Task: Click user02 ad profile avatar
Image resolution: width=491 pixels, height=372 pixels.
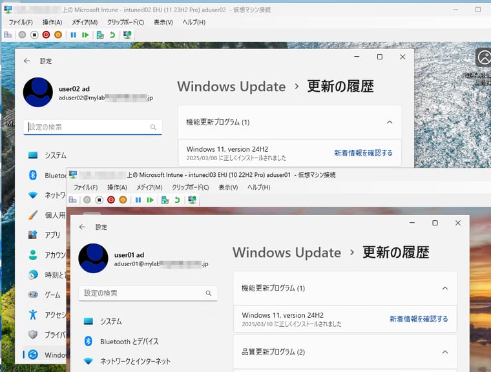Action: click(38, 92)
